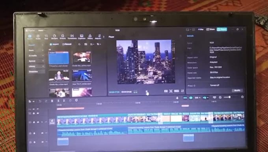Viewport: 268px width, 152px height.
Task: Click the Import button
Action: click(x=54, y=44)
